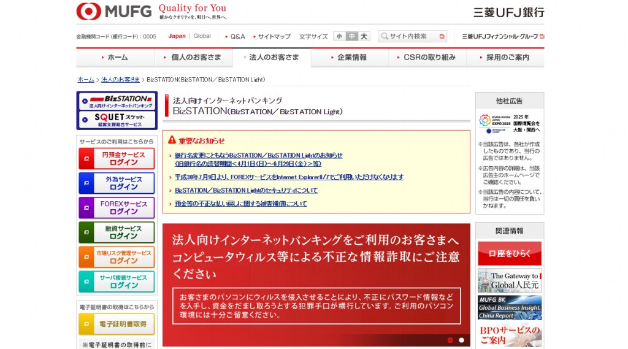Click the teal icon on サーバ接続サービス login
Screen dimensions: 628x349
point(86,282)
